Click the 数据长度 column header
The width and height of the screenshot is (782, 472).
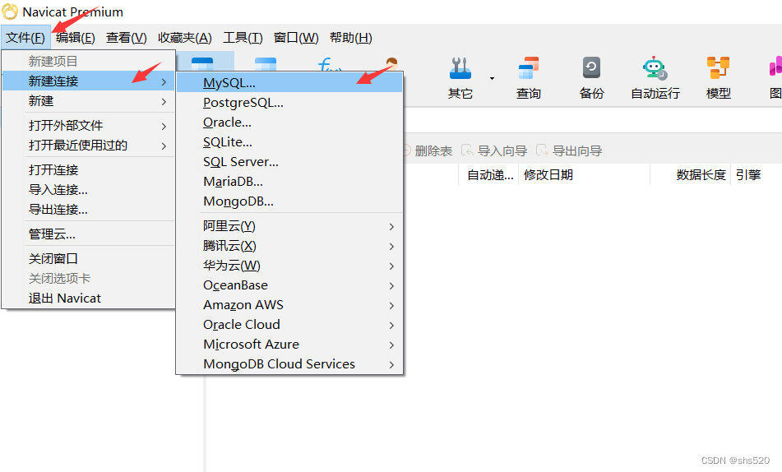pyautogui.click(x=691, y=175)
